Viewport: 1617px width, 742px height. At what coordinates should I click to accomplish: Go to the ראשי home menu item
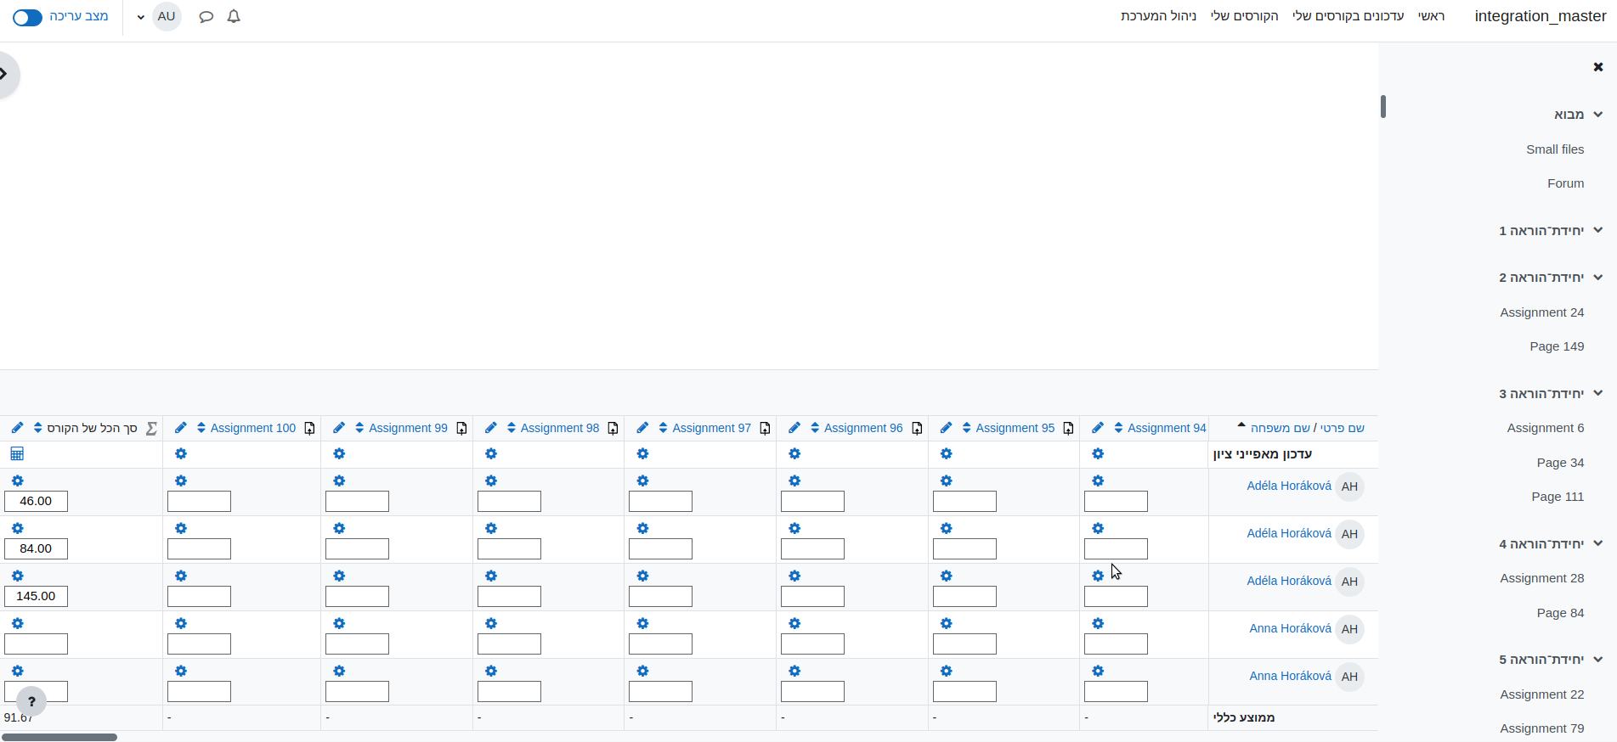(x=1431, y=16)
